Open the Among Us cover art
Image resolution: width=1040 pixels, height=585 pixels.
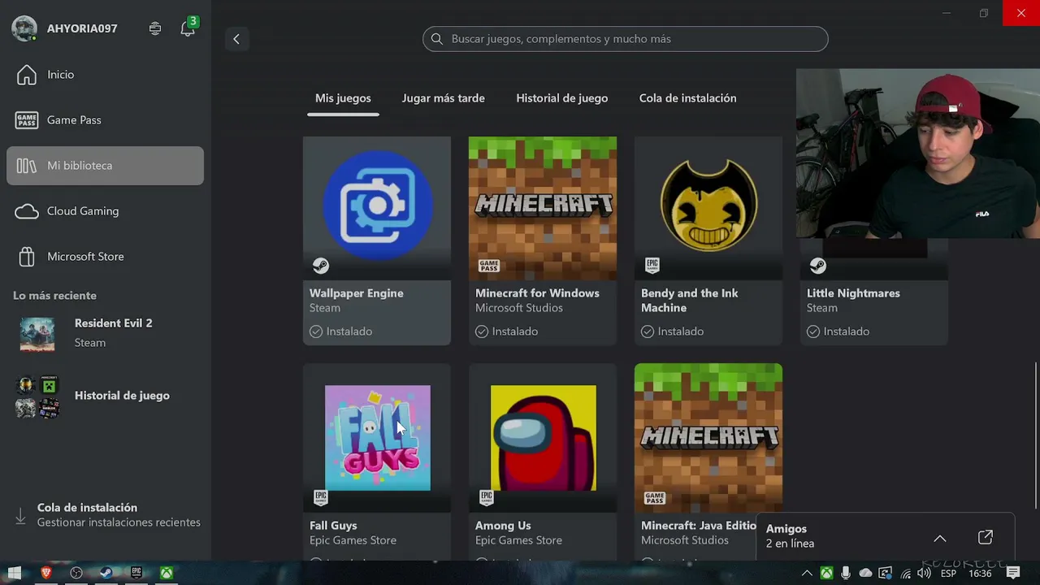543,438
